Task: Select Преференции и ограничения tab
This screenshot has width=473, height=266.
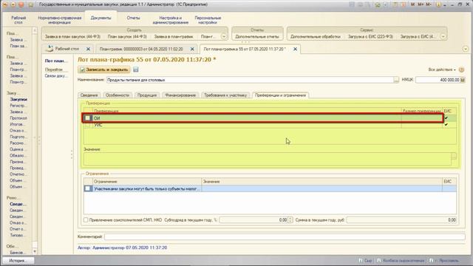Action: tap(280, 95)
